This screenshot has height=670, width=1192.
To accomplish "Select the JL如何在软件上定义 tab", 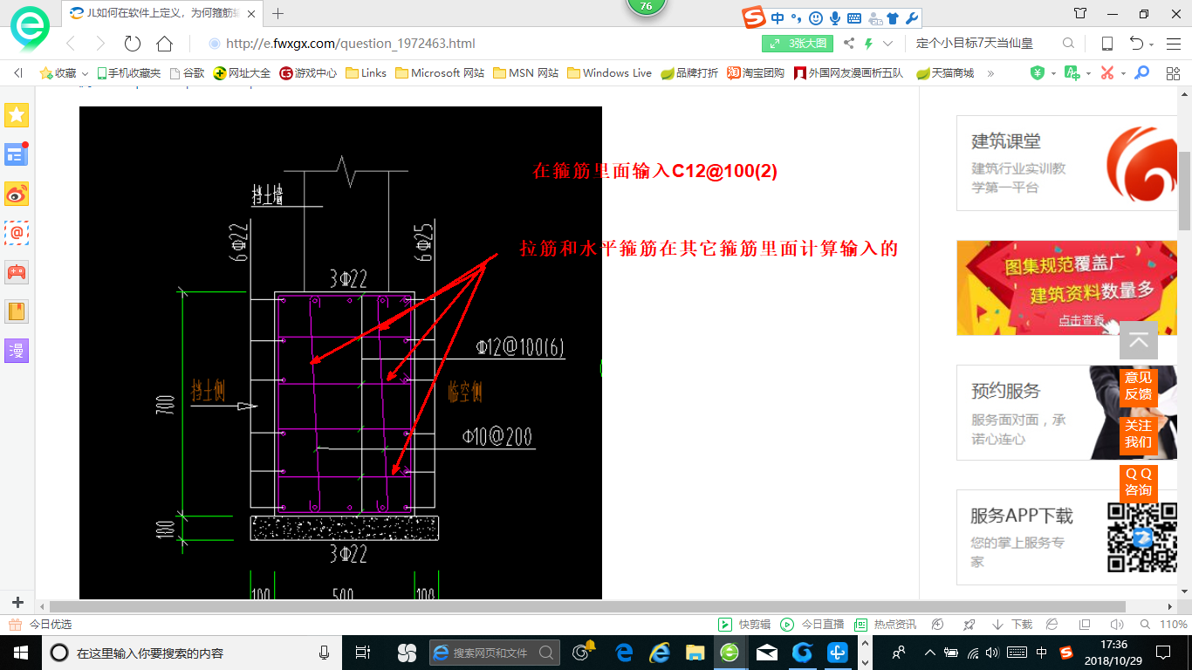I will coord(161,13).
